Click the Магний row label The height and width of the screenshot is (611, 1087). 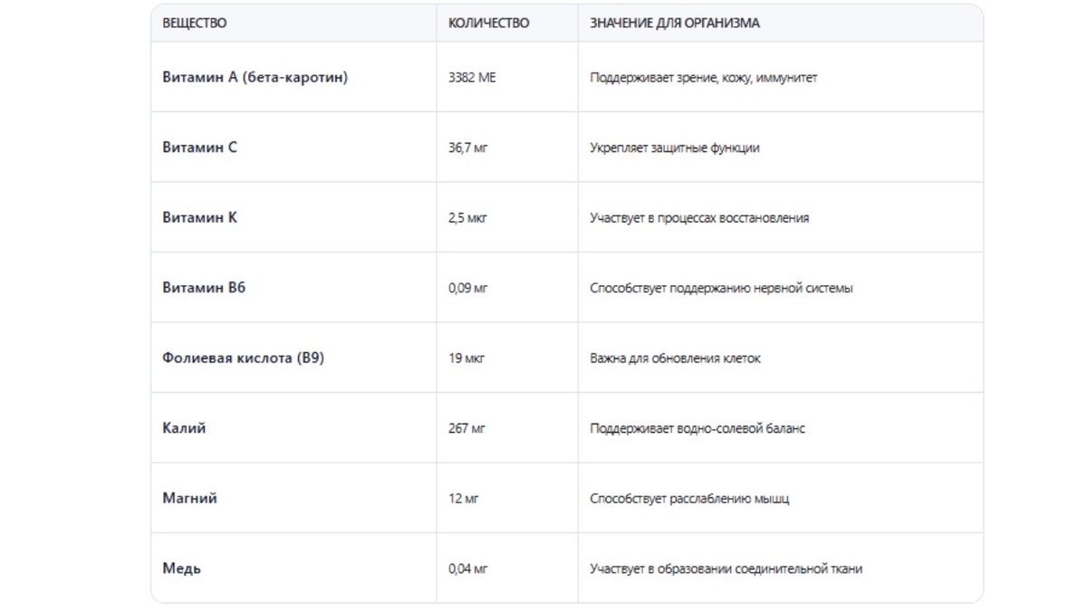pyautogui.click(x=189, y=499)
